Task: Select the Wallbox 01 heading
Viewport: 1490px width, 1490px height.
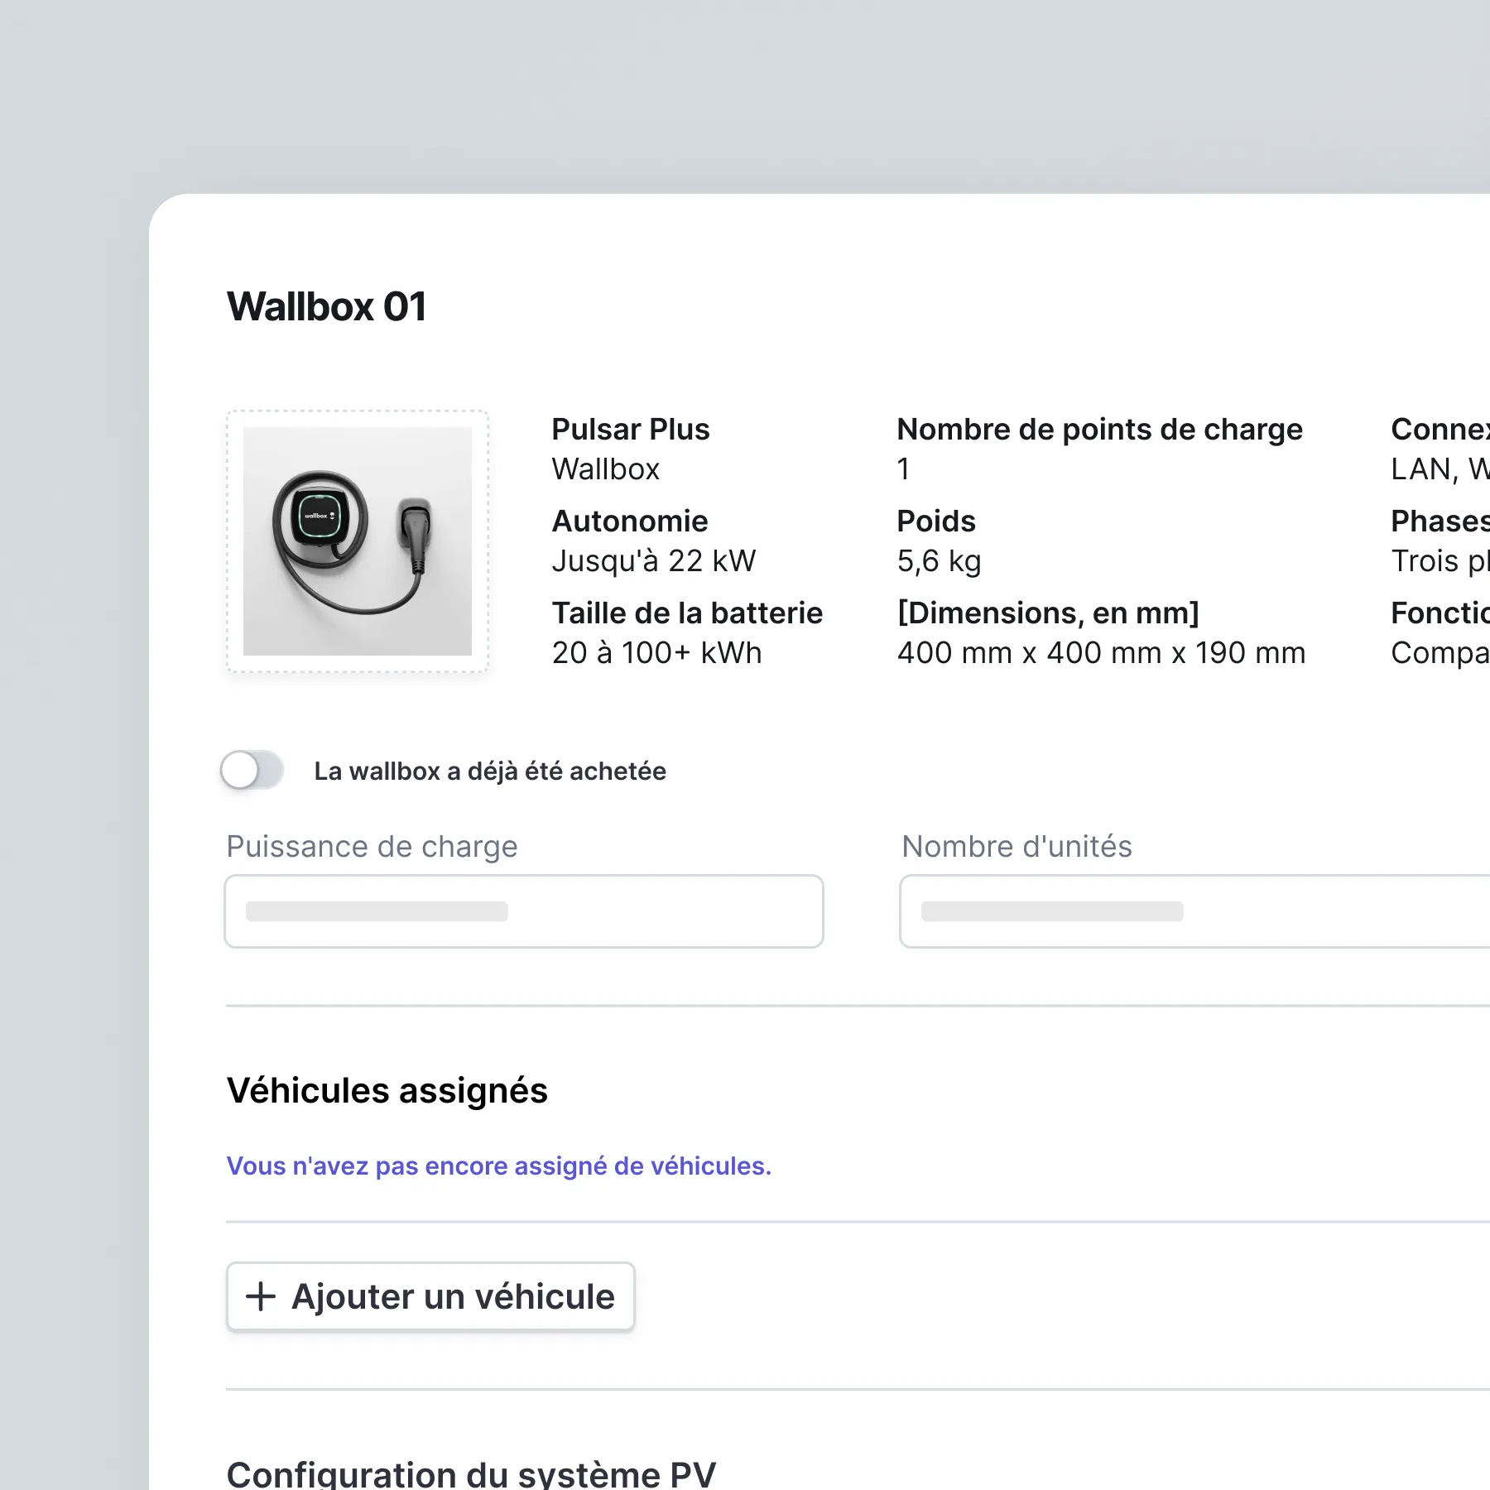Action: [327, 307]
